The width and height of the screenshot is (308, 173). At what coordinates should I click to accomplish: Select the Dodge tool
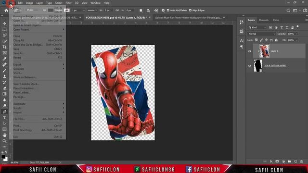click(4, 106)
